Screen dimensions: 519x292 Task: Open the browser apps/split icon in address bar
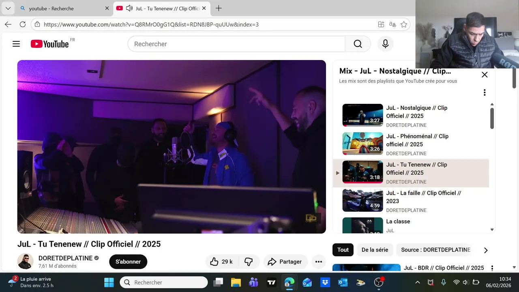381,24
